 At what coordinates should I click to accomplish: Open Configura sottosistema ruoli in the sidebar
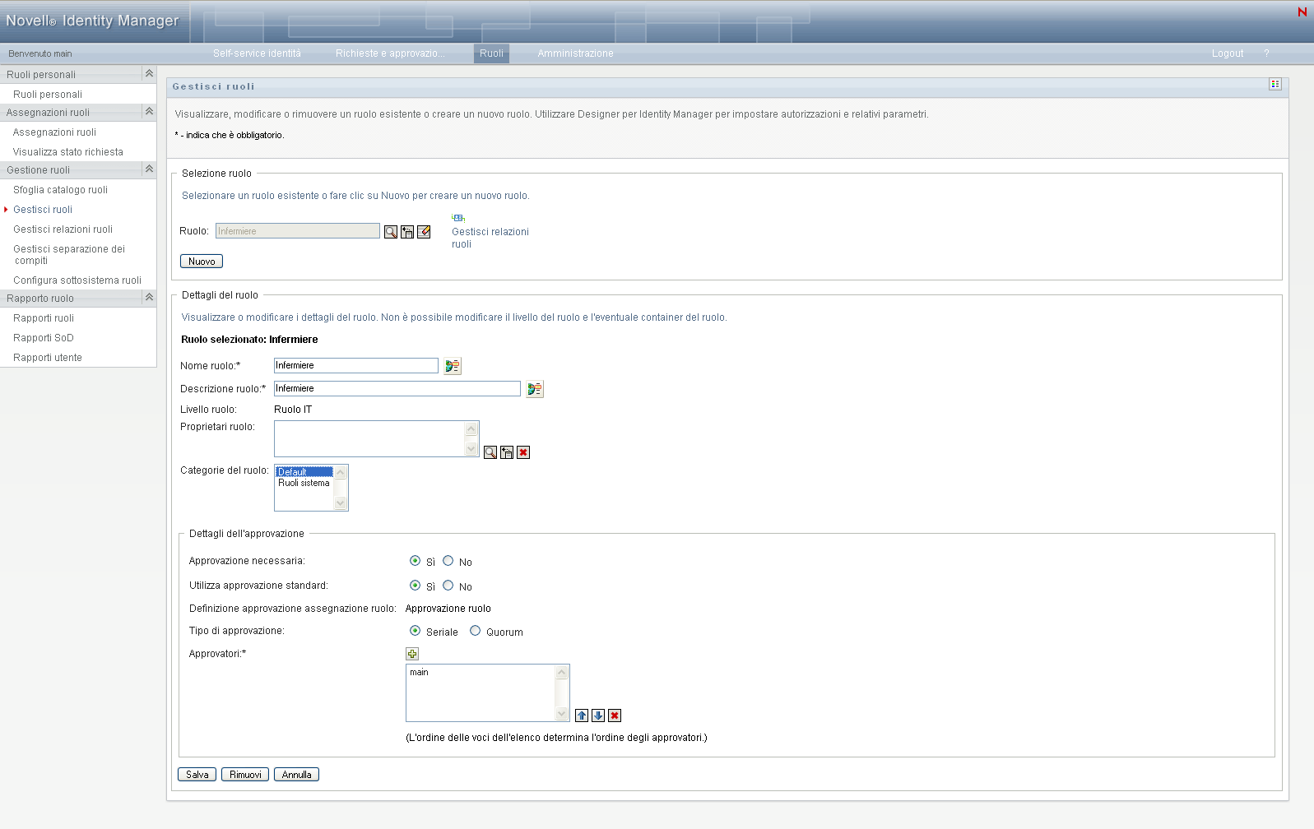pos(77,280)
